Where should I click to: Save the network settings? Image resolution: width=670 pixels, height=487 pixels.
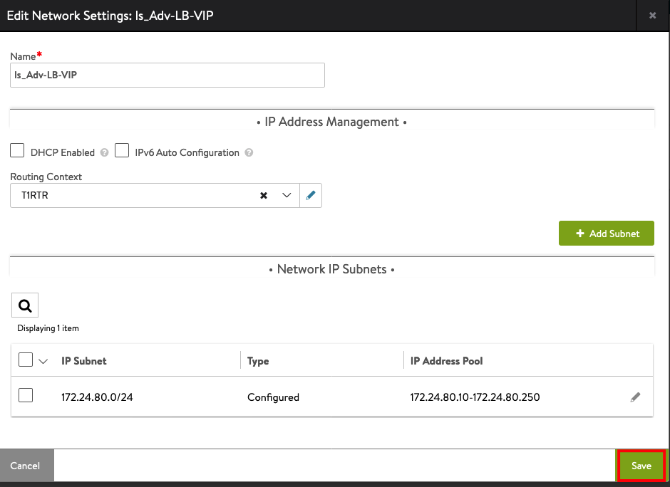click(x=641, y=466)
